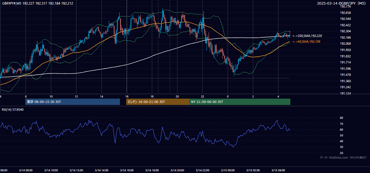Click the '3/14 08:00' bottom time label
370x173 pixels.
click(x=26, y=170)
